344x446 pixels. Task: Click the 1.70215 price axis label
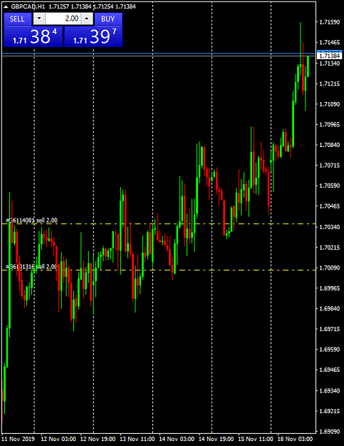pyautogui.click(x=330, y=248)
